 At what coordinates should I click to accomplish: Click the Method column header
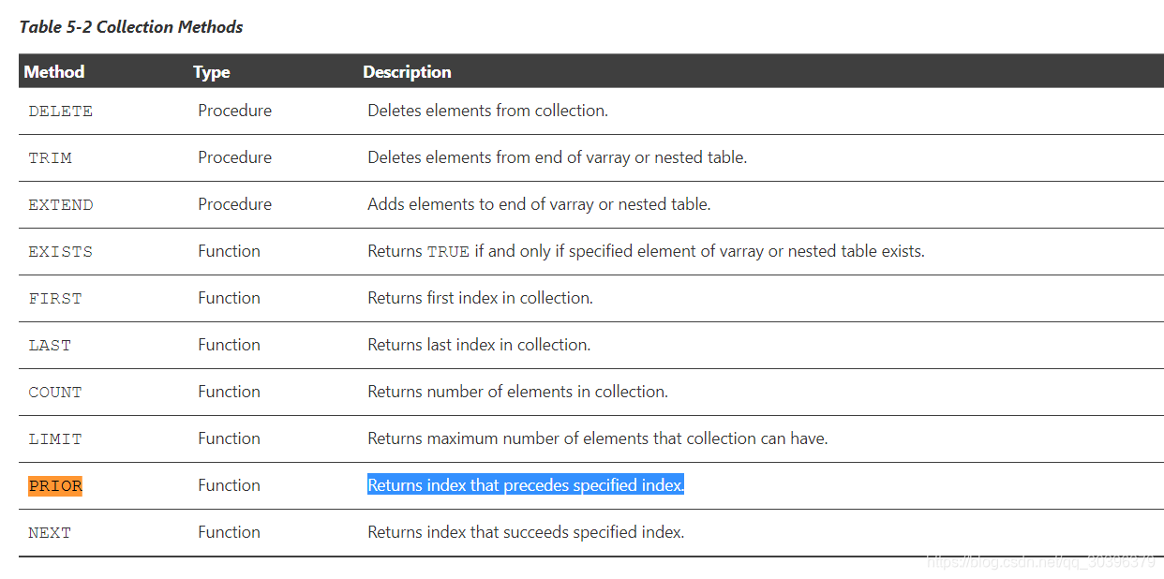tap(54, 72)
